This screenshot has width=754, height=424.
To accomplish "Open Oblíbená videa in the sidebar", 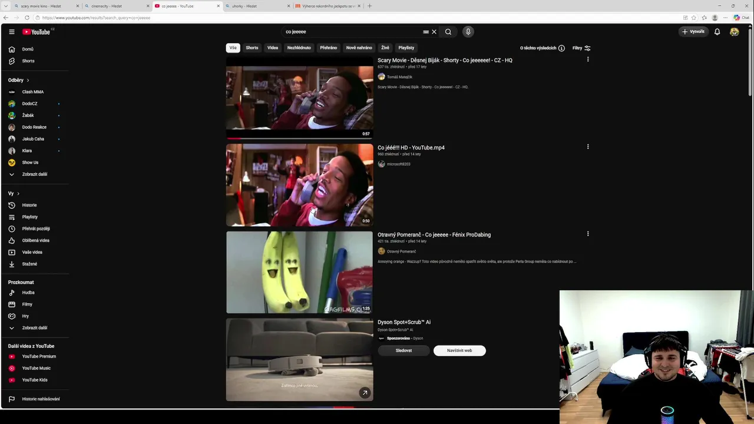I will [35, 240].
